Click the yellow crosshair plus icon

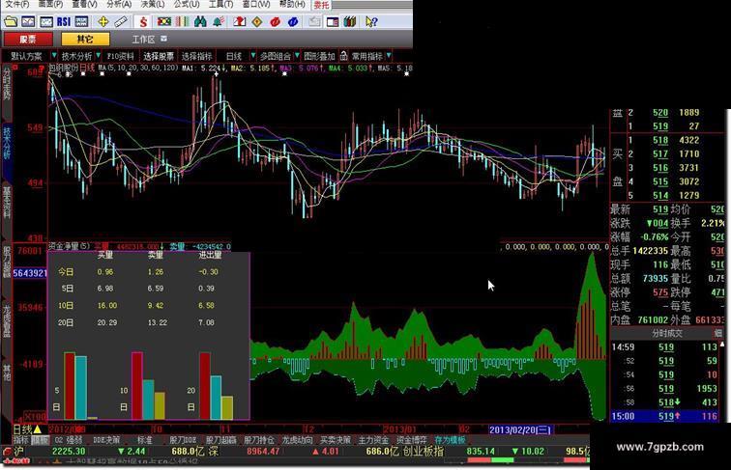coord(103,22)
